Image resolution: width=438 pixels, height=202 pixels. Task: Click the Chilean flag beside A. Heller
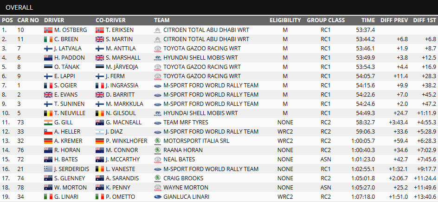(x=48, y=132)
